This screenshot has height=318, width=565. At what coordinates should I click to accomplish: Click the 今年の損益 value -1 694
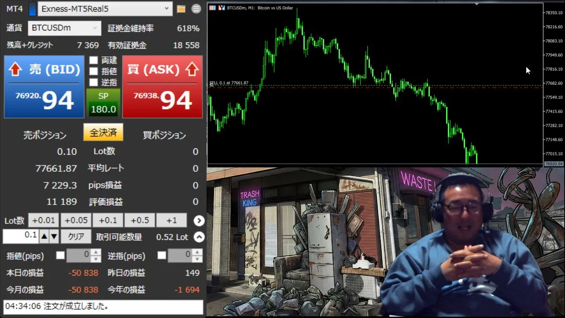point(187,290)
